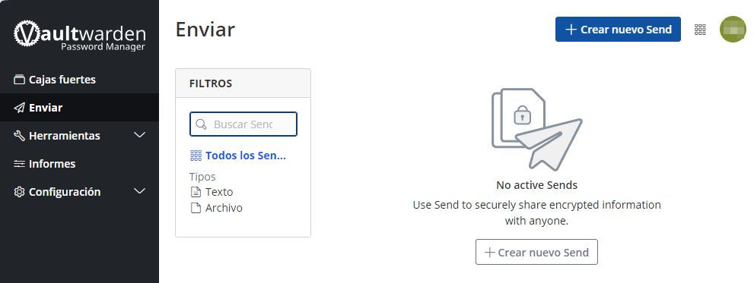Click blue Crear nuevo Send button
Image resolution: width=754 pixels, height=283 pixels.
618,30
